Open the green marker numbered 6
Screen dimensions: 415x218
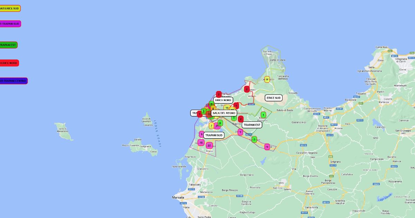tap(220, 123)
